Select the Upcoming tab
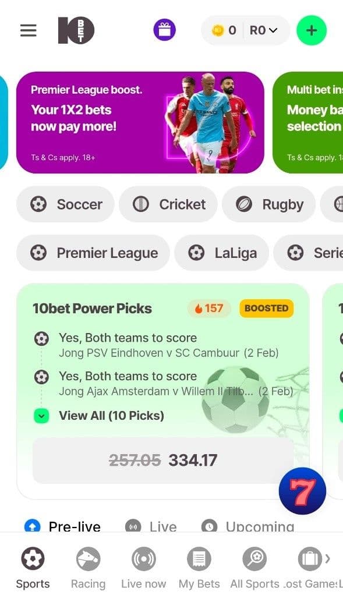Image resolution: width=343 pixels, height=602 pixels. pyautogui.click(x=247, y=526)
